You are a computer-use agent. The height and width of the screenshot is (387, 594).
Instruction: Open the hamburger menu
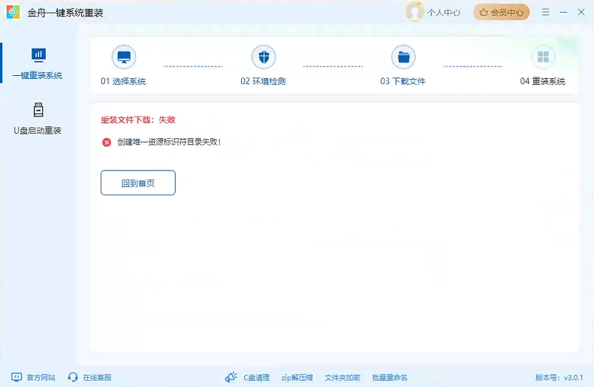click(545, 12)
